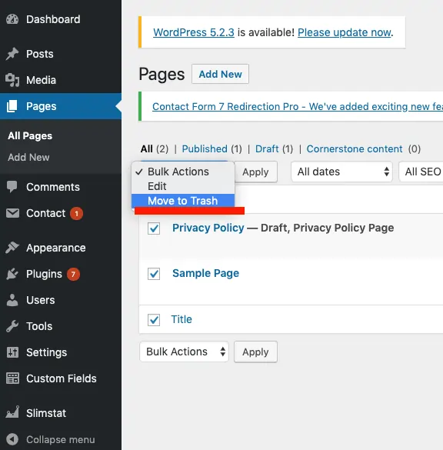Click the Add New button beside Pages
443x450 pixels.
coord(220,74)
